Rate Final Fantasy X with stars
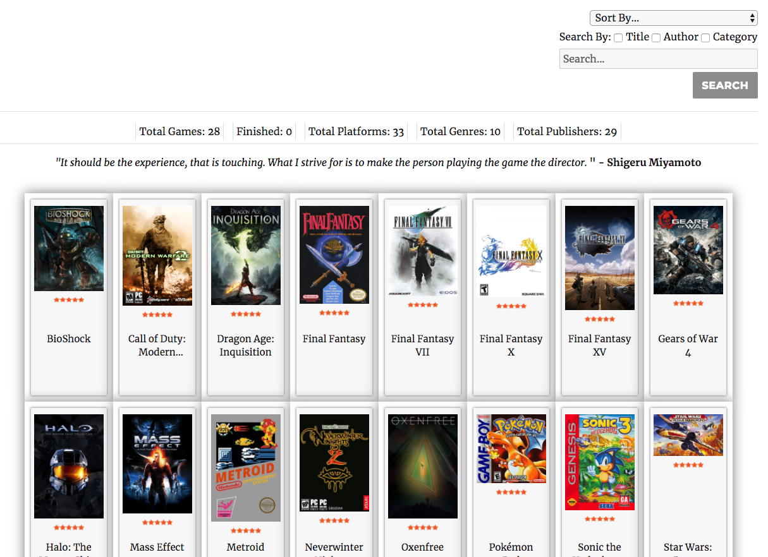The width and height of the screenshot is (768, 557). (511, 306)
